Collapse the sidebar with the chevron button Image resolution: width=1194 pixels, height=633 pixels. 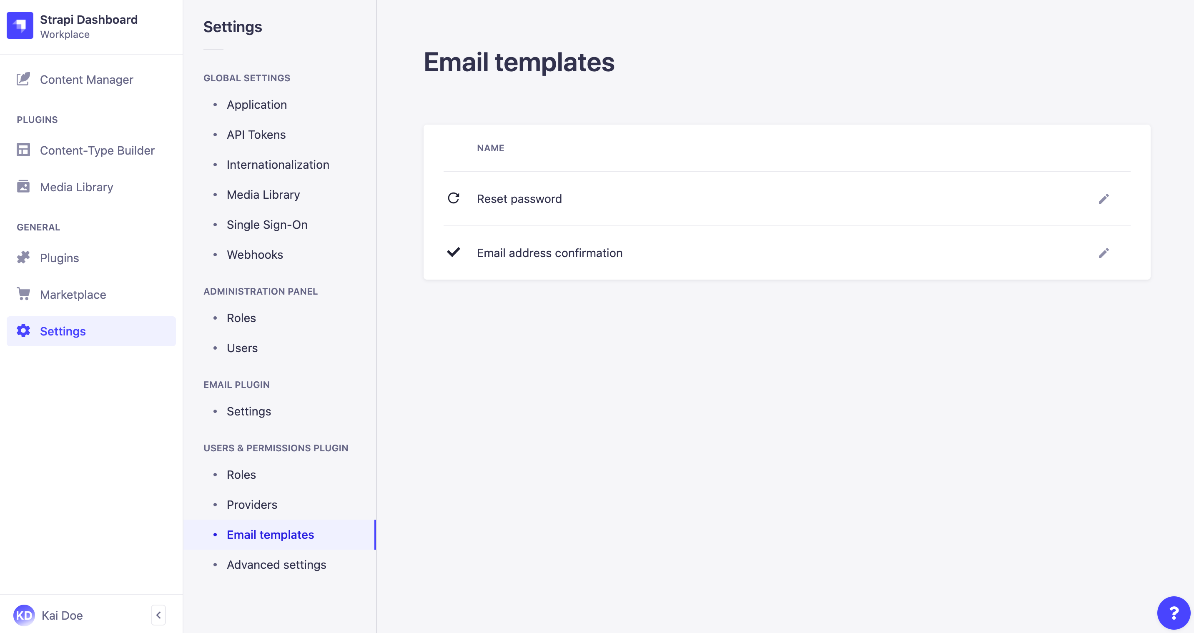pos(158,615)
